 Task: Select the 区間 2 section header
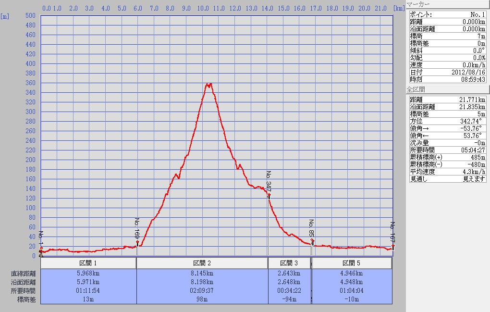(x=202, y=263)
